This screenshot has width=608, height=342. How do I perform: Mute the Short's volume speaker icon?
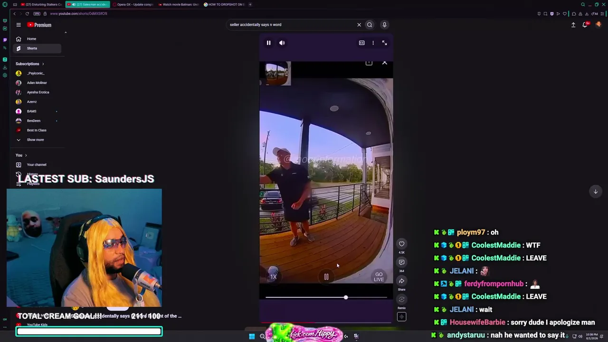pyautogui.click(x=282, y=43)
